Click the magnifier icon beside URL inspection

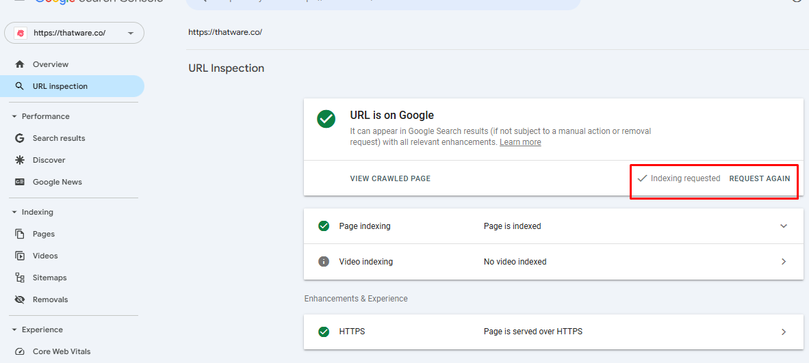point(20,86)
